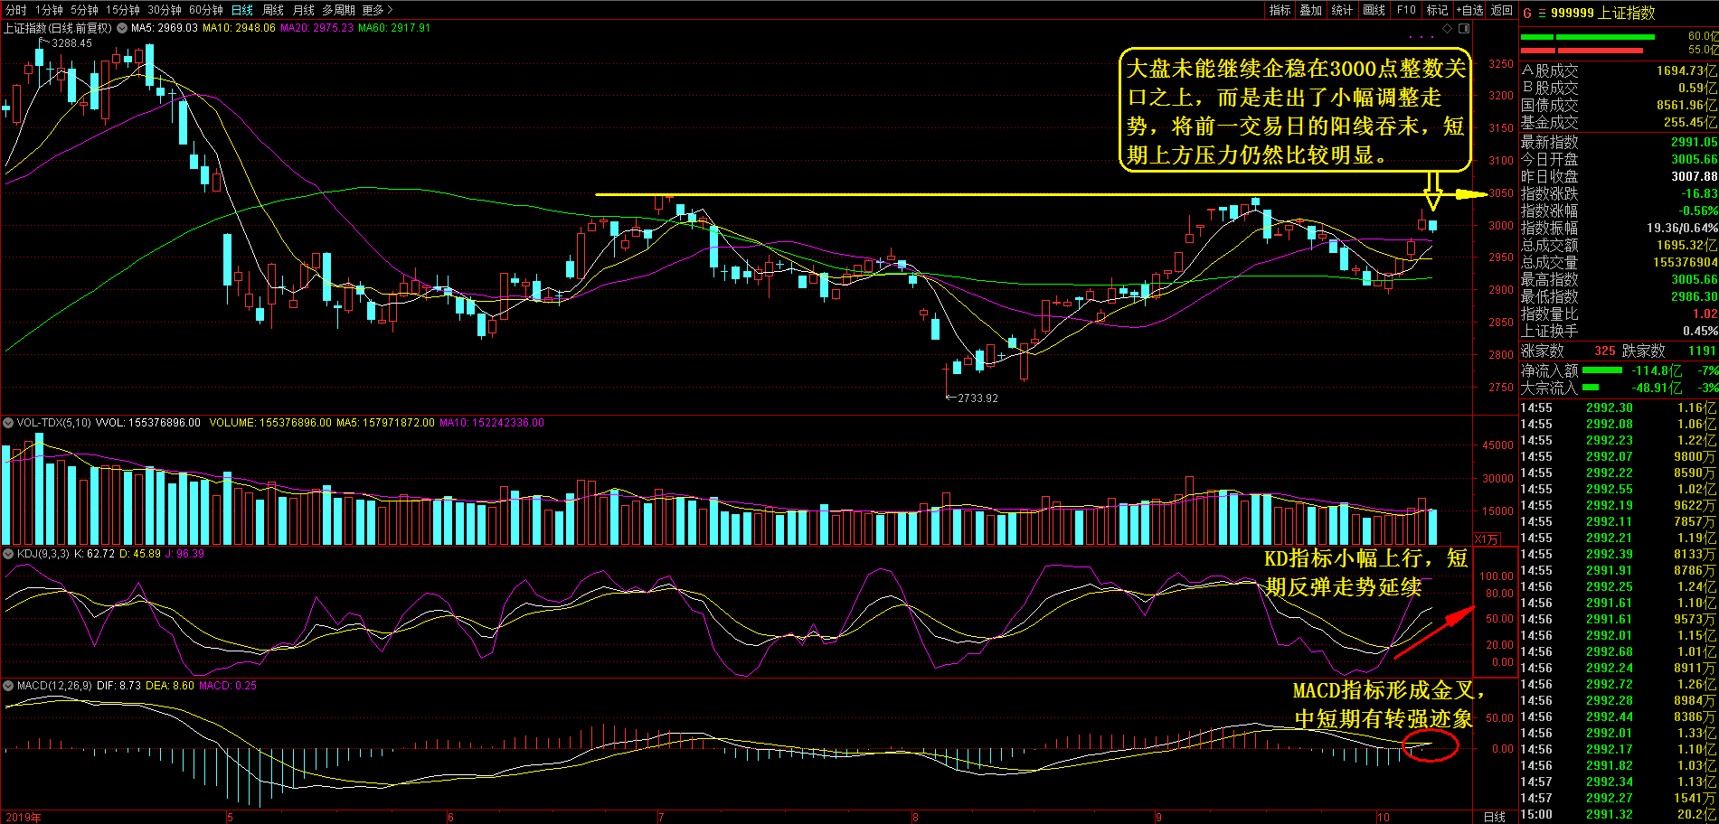Screen dimensions: 1719x824
Task: Click the 总成交量 value 155376904
Action: [1685, 262]
